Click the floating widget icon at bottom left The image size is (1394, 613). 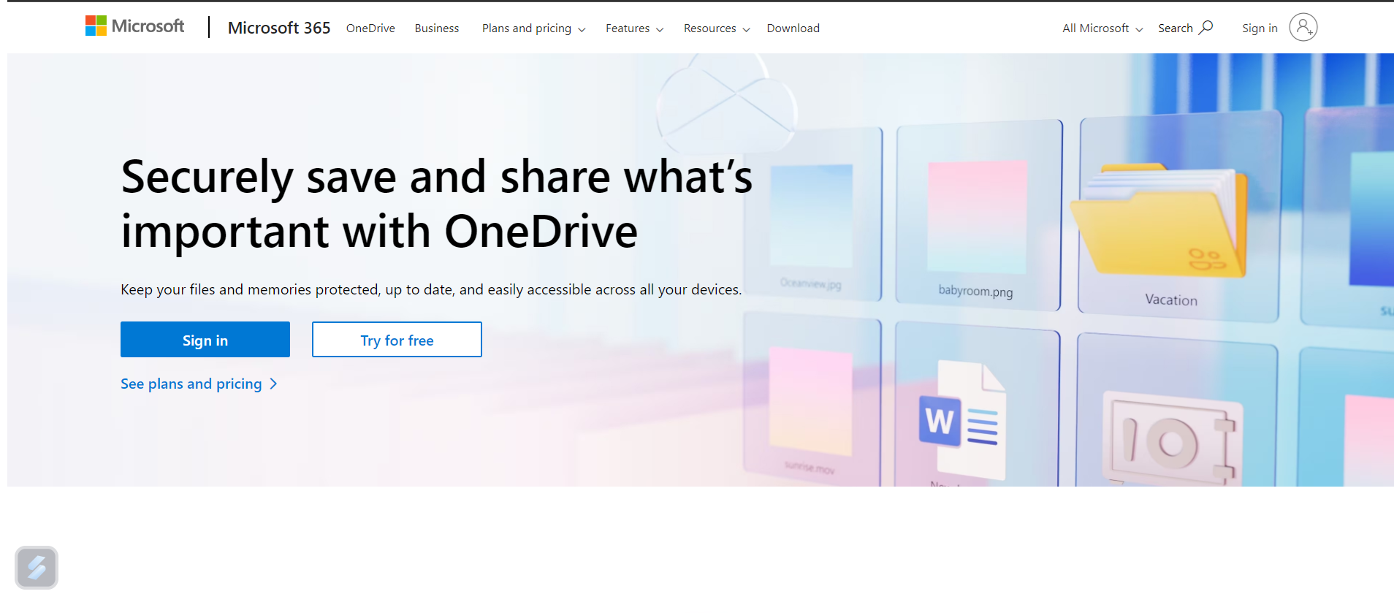(37, 568)
